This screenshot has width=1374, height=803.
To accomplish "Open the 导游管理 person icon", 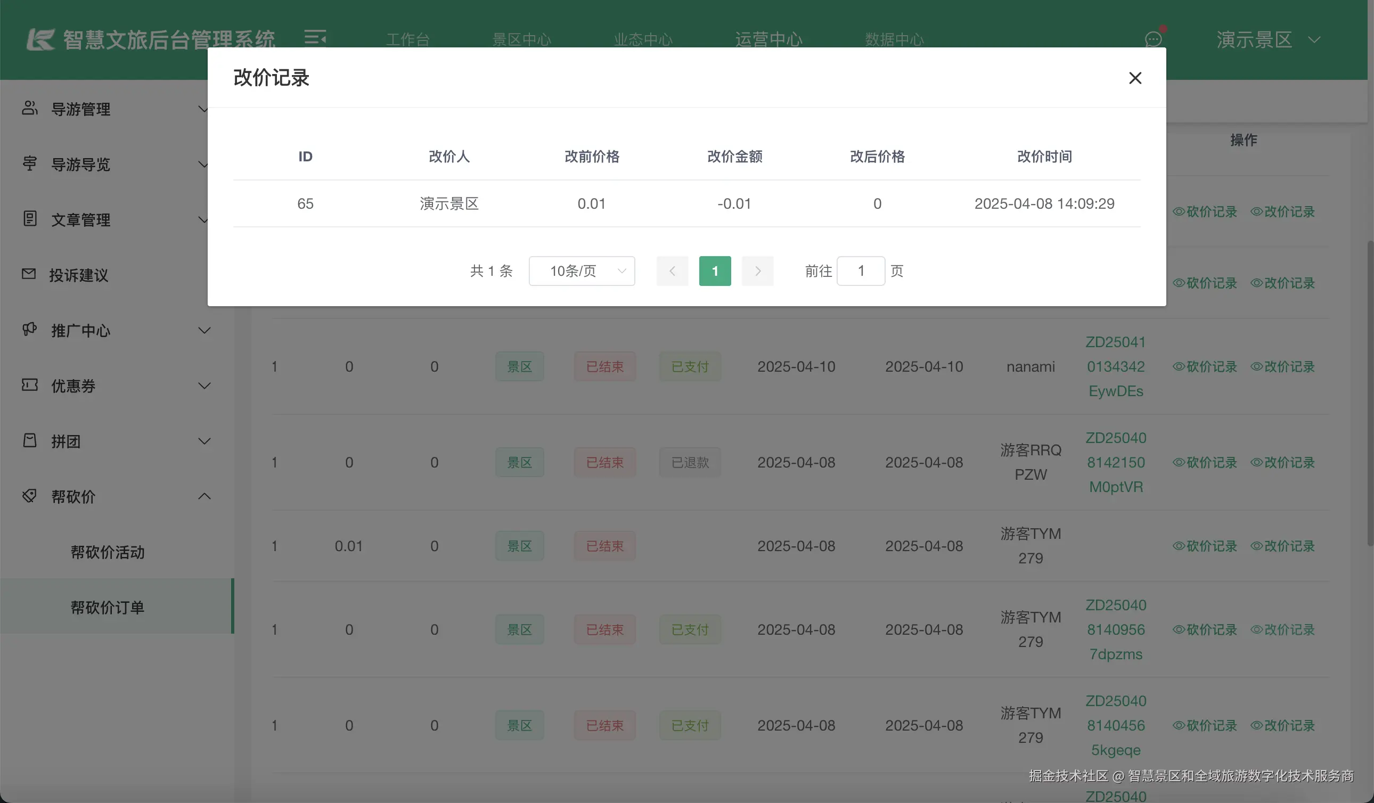I will tap(30, 109).
